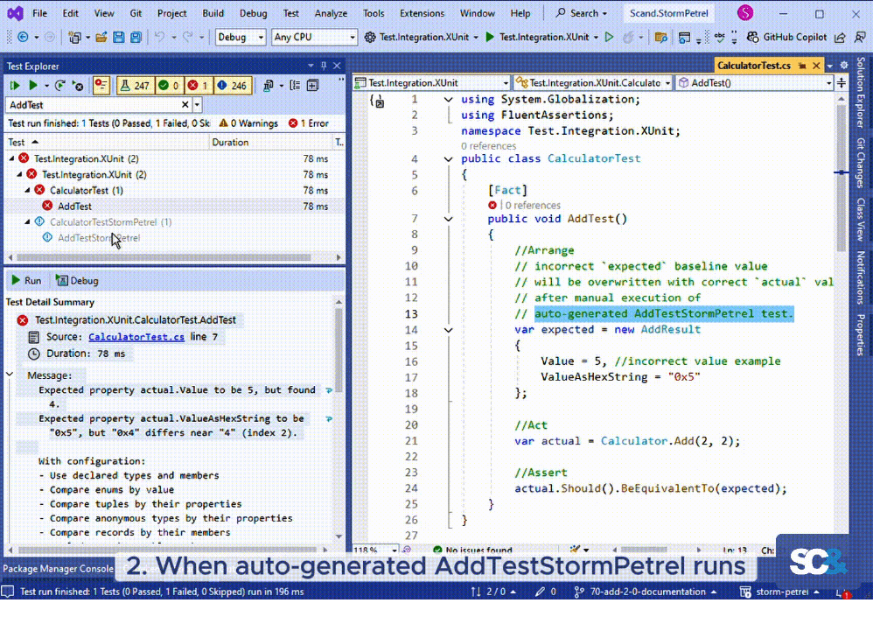Toggle the not-run tests filter showing 246
The height and width of the screenshot is (617, 873).
(232, 86)
